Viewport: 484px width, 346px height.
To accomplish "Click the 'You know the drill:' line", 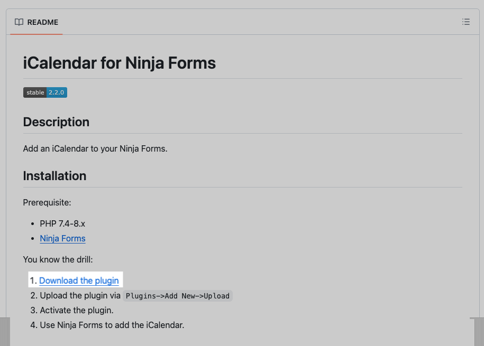I will [58, 259].
